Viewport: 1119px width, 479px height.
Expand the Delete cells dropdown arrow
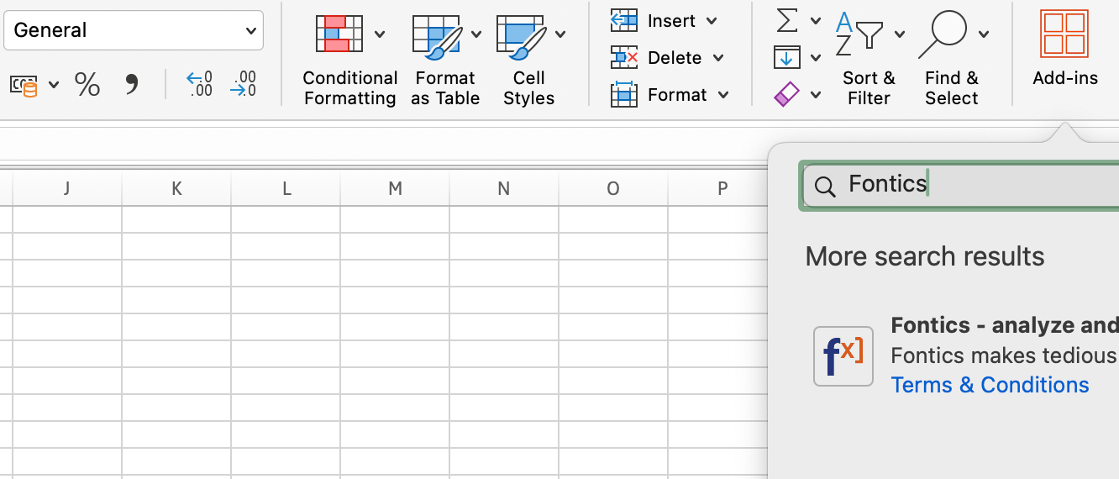click(718, 58)
